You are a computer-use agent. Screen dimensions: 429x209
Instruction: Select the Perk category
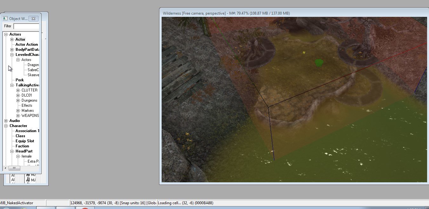click(x=20, y=80)
